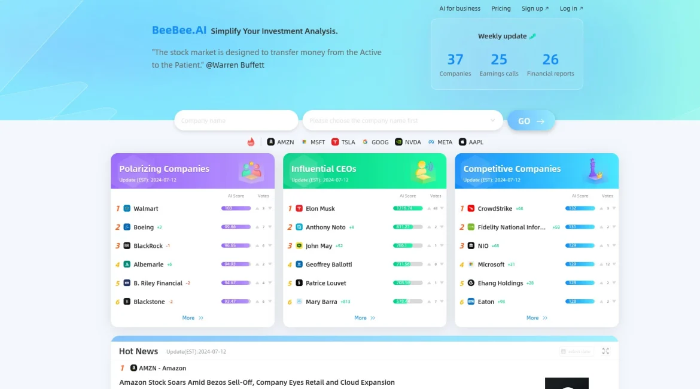Upvote CrowdStrike in Competitive Companies

pyautogui.click(x=601, y=209)
